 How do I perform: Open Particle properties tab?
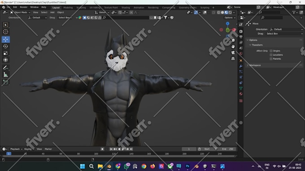point(241,71)
